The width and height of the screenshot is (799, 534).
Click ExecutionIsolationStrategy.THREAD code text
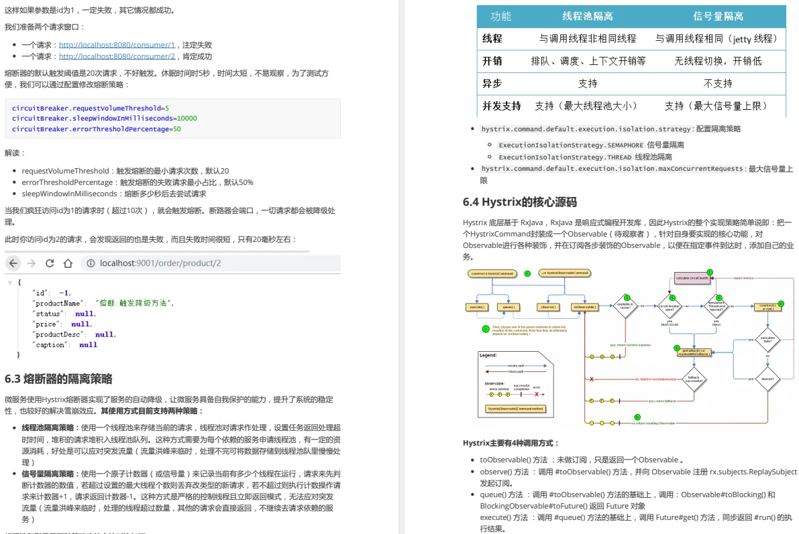pos(565,157)
